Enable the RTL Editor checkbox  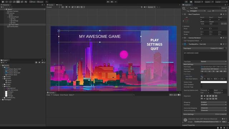pos(225,48)
